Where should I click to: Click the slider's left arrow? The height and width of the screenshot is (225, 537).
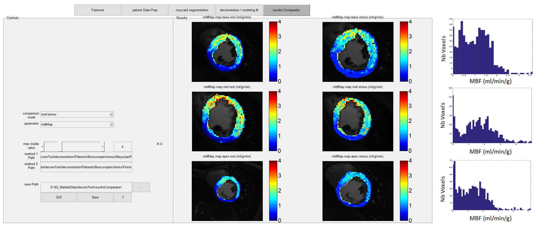click(x=42, y=147)
